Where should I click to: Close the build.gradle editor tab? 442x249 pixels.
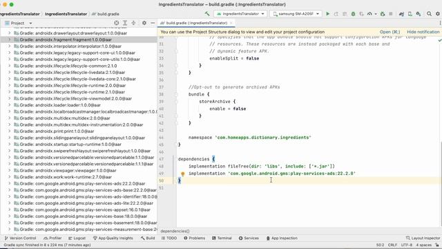tap(231, 23)
